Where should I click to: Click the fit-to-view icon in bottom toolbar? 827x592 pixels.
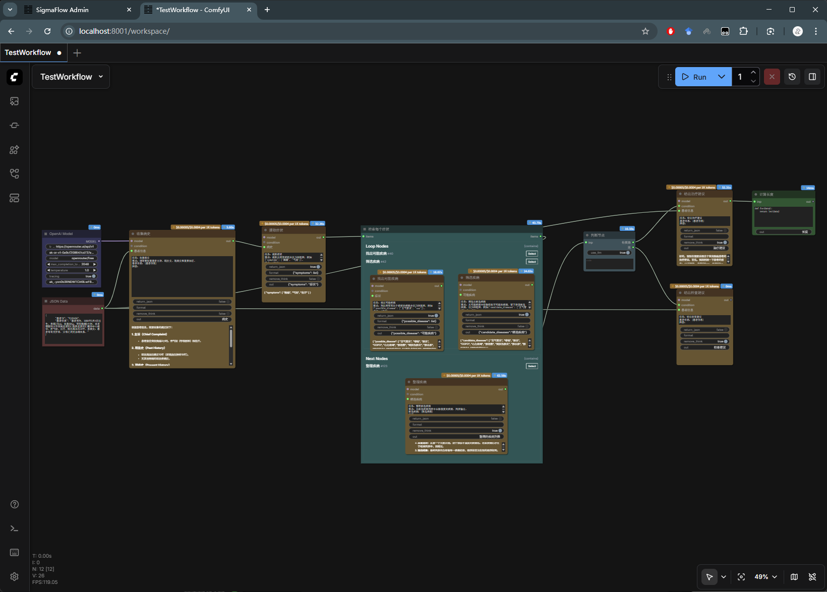click(741, 576)
